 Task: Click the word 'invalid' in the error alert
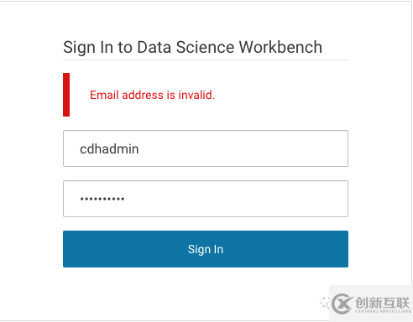(196, 95)
